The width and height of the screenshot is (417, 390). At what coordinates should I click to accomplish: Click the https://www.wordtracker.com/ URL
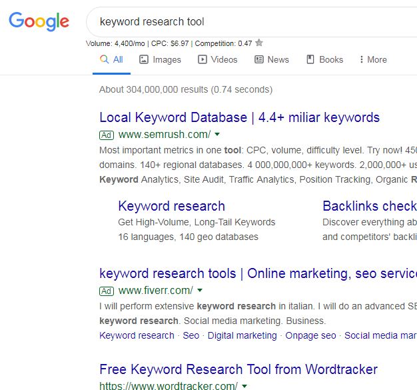coord(169,386)
